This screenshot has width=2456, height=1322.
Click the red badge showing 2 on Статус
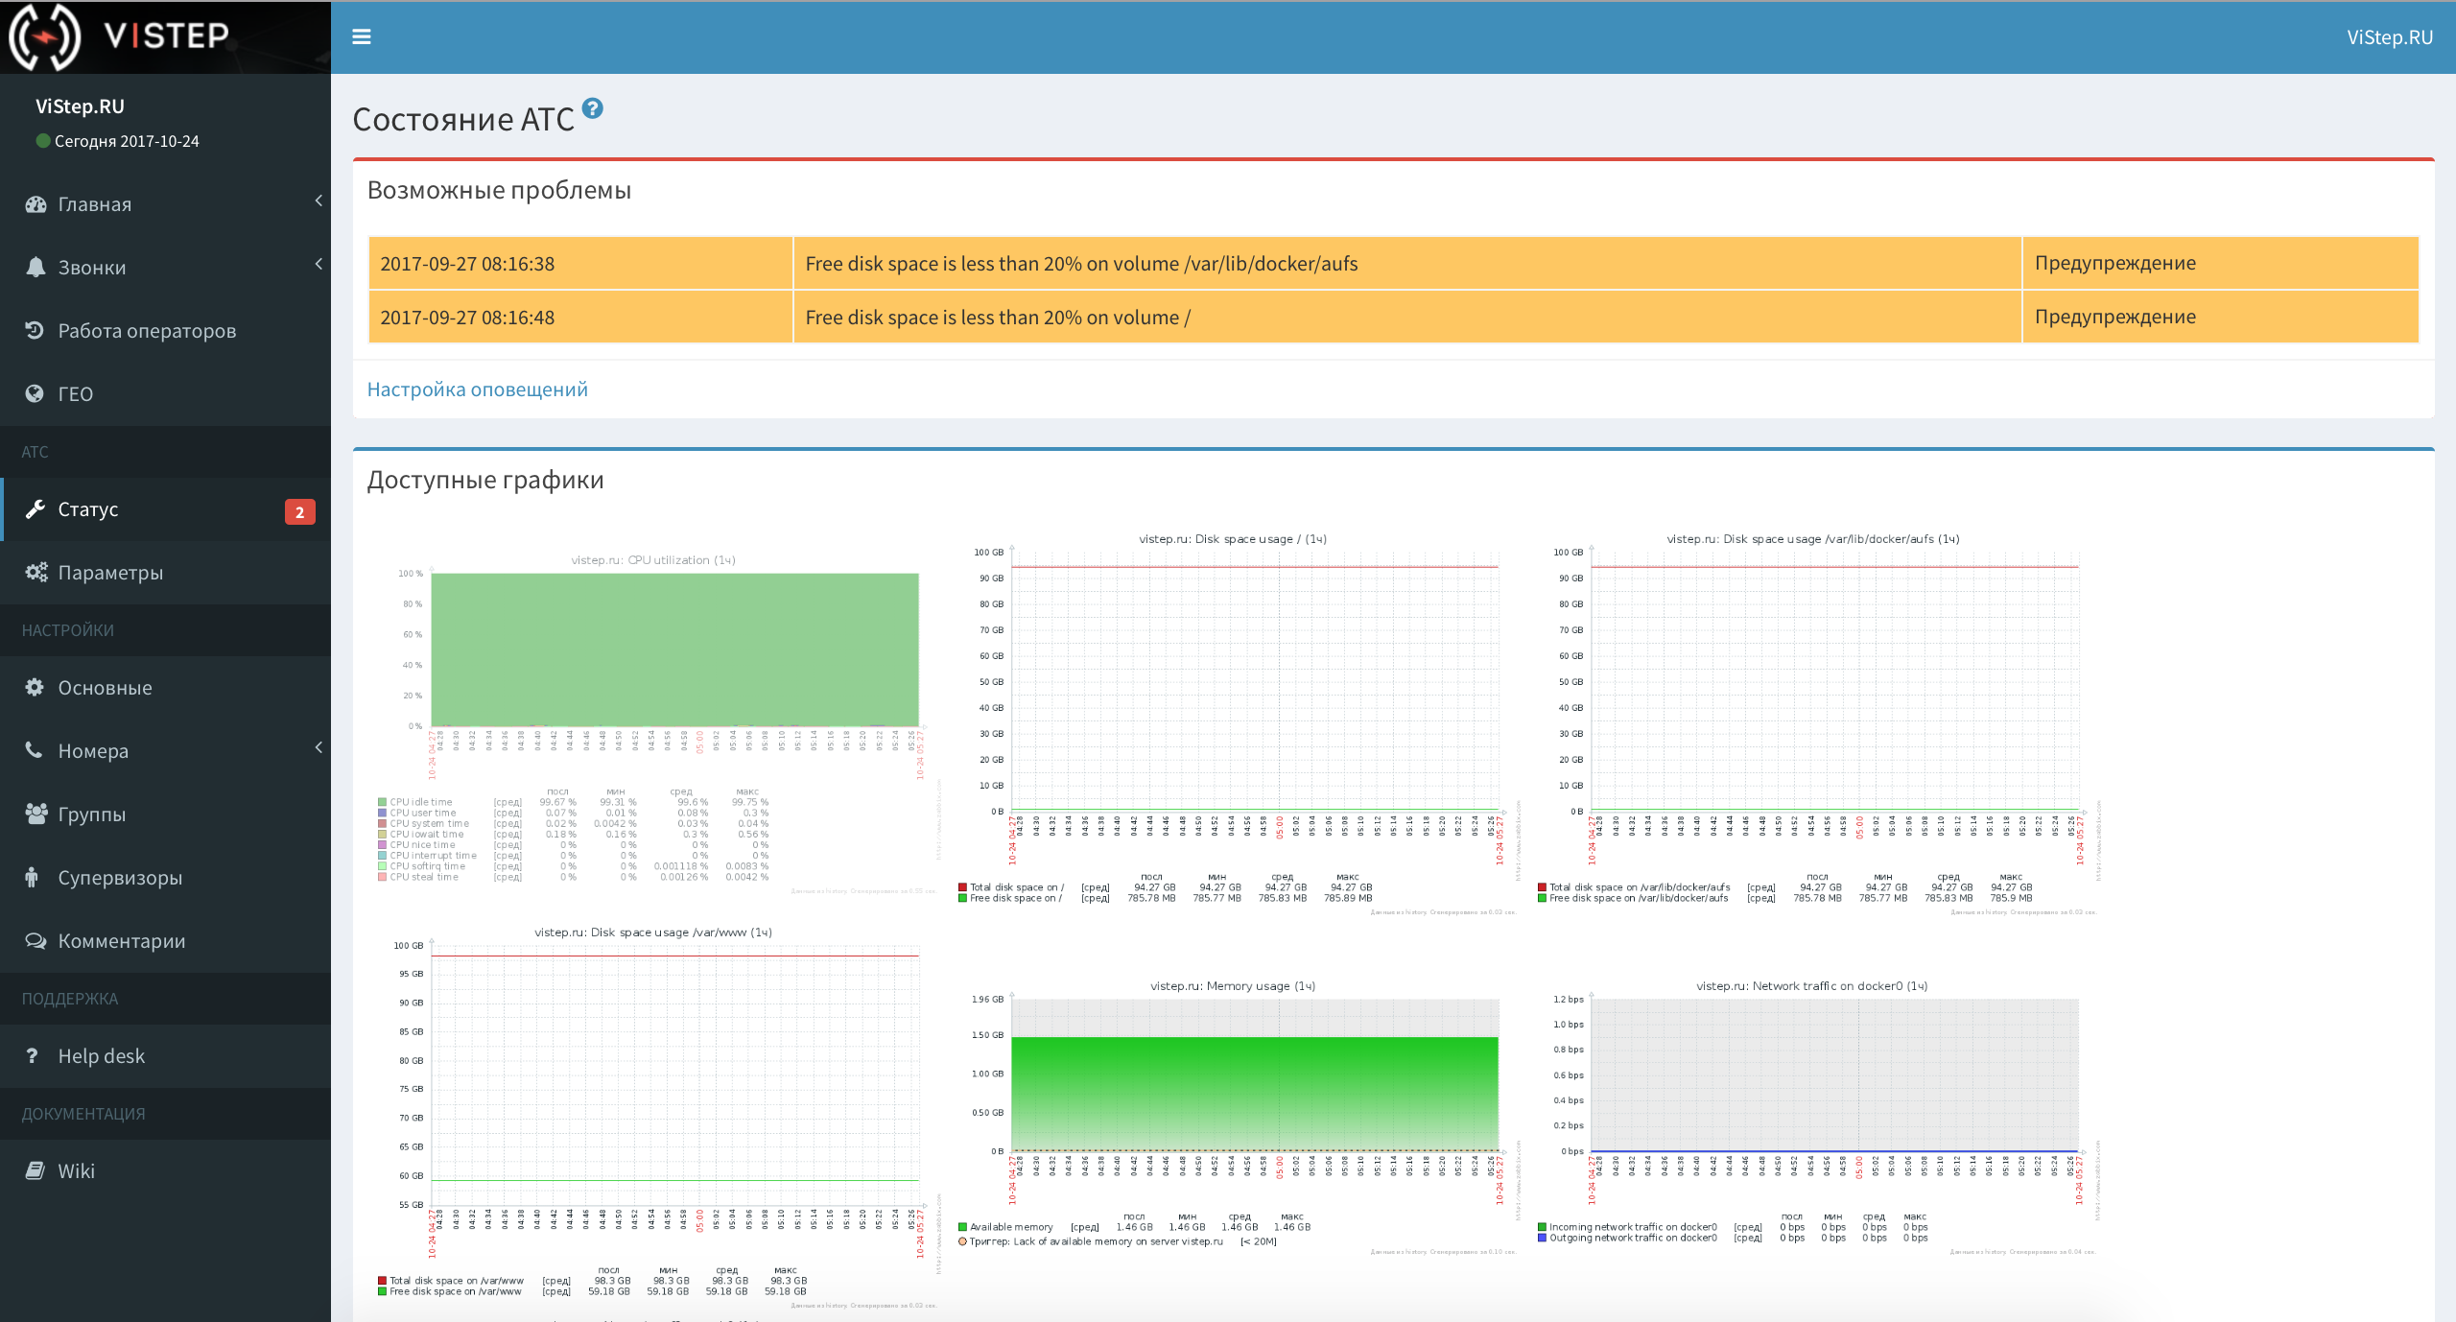click(x=299, y=511)
